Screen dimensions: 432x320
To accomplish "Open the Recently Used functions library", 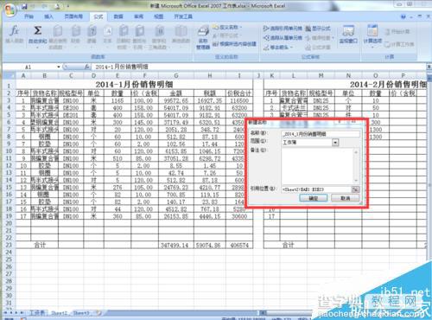I will click(58, 37).
